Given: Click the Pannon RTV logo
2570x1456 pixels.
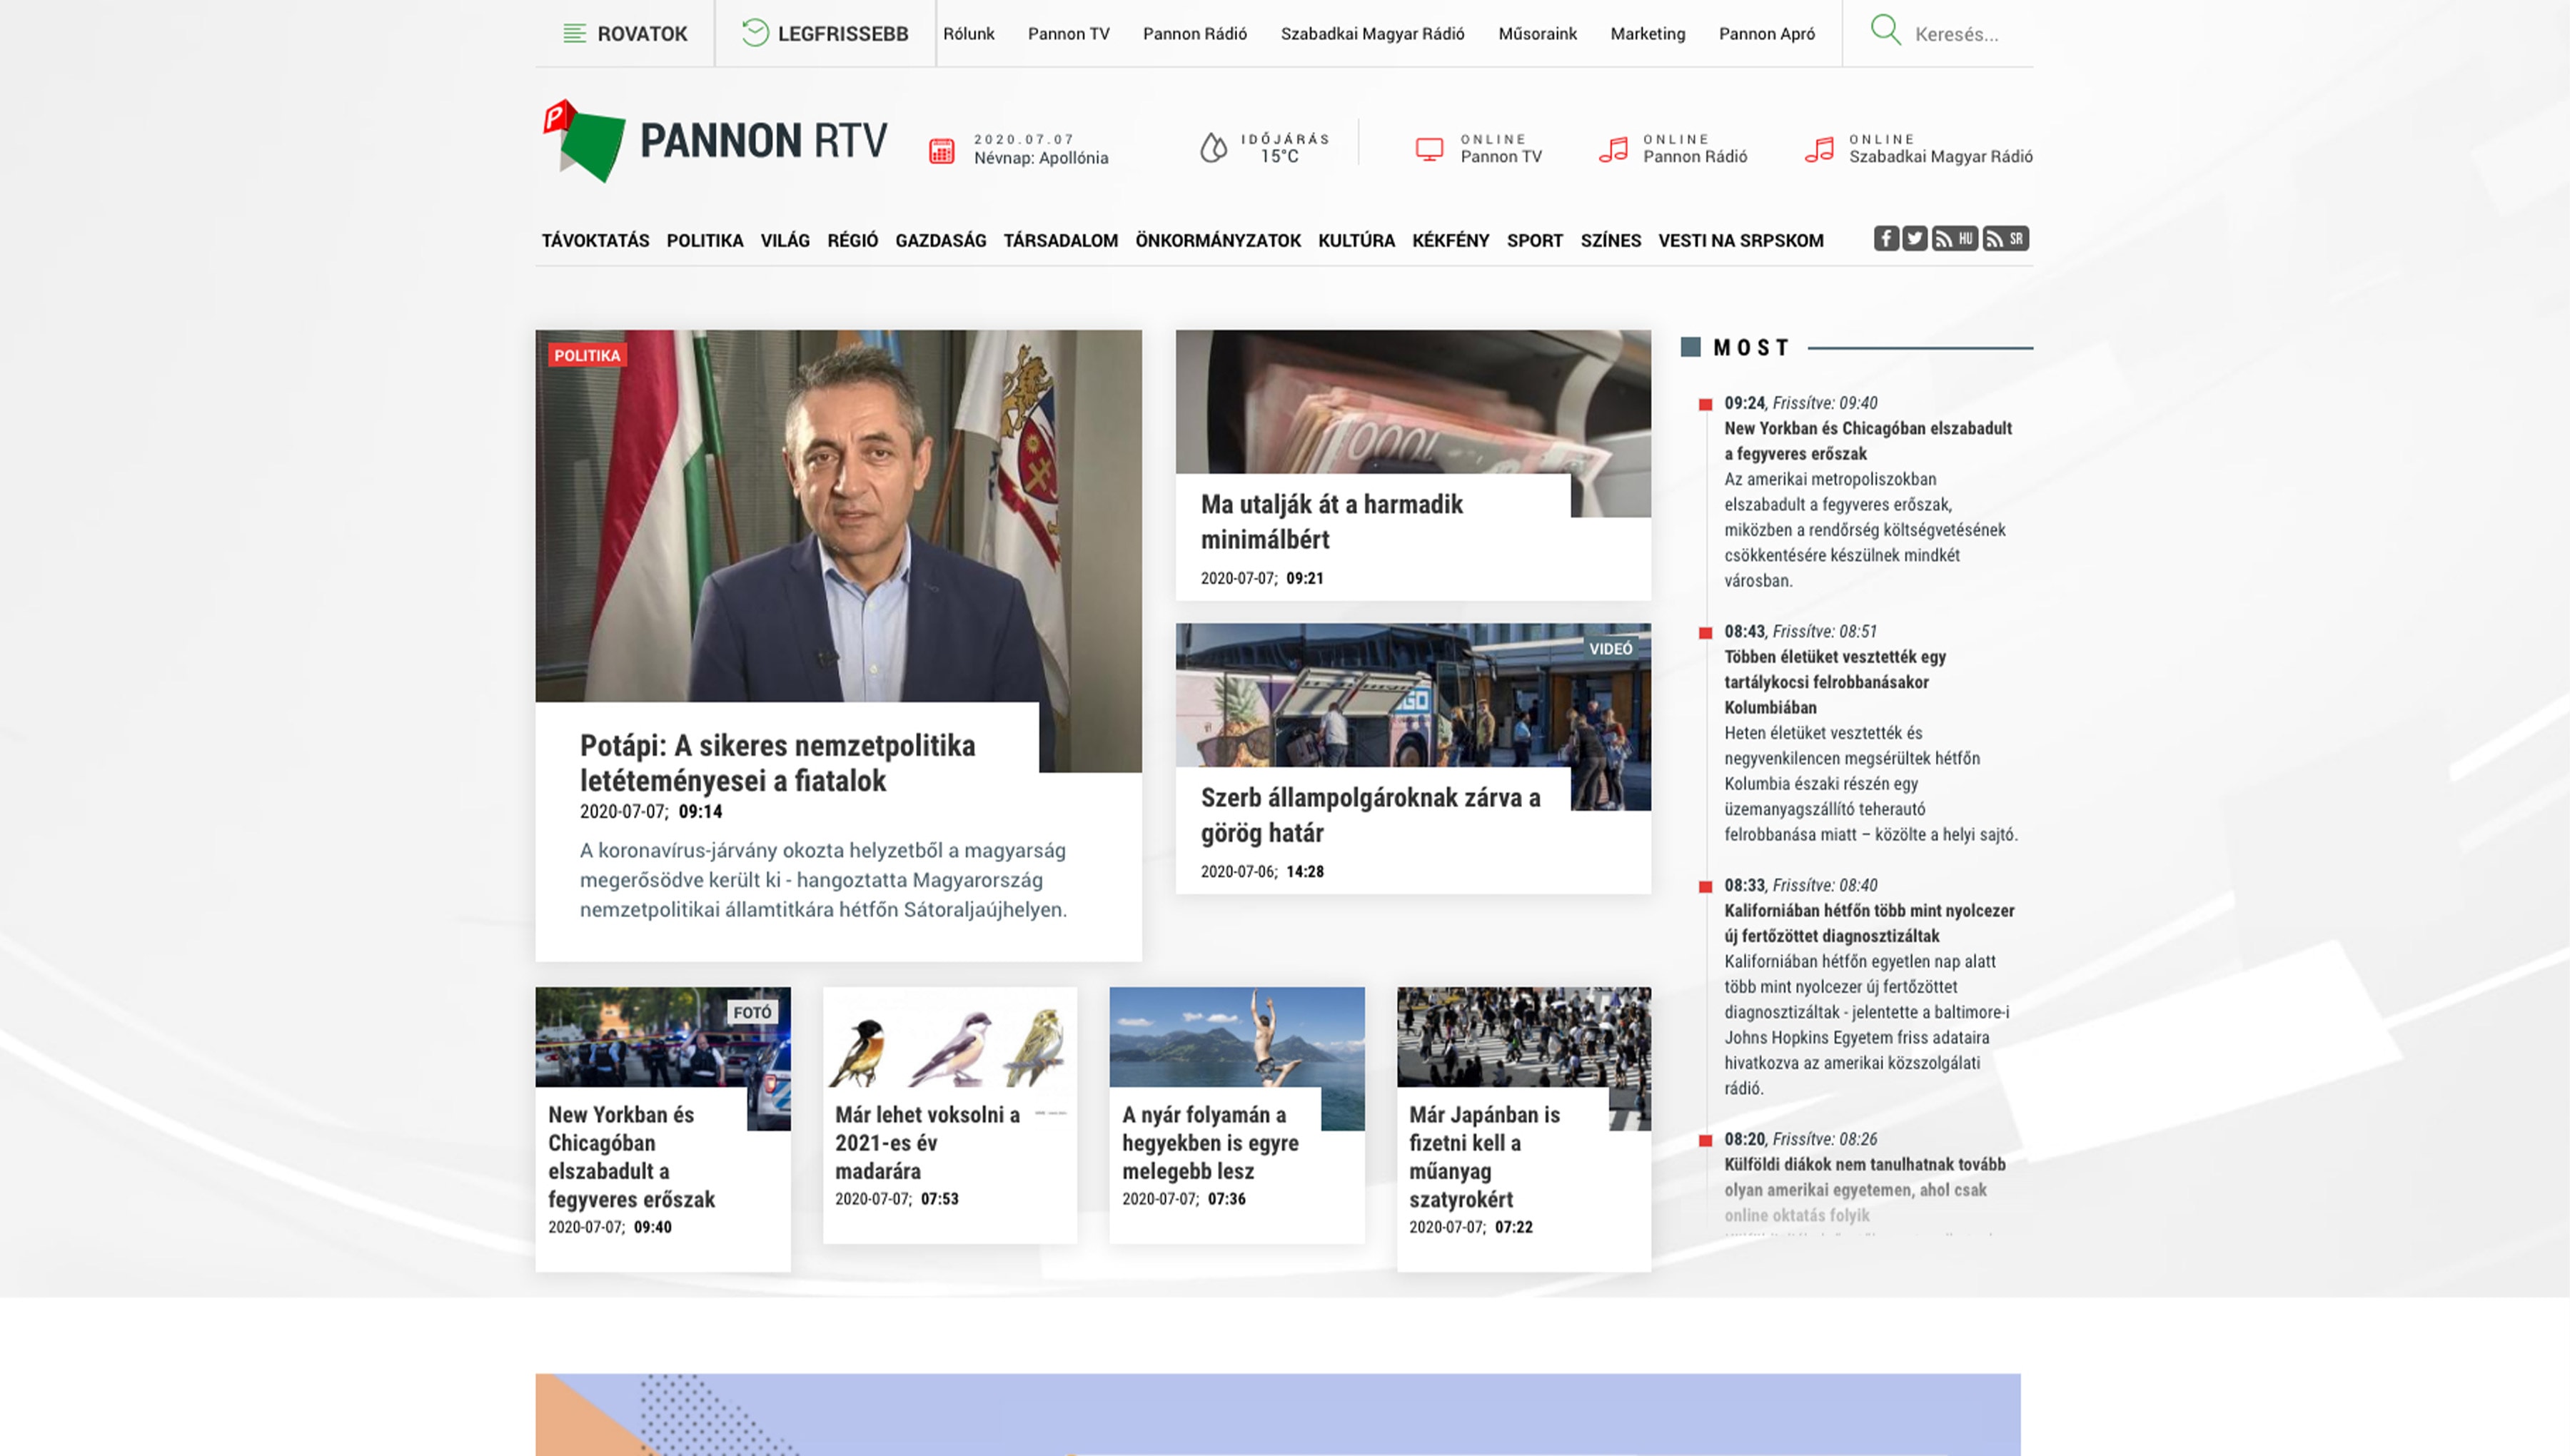Looking at the screenshot, I should tap(714, 140).
